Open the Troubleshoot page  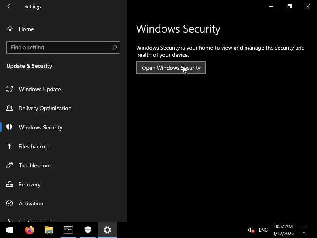point(35,165)
